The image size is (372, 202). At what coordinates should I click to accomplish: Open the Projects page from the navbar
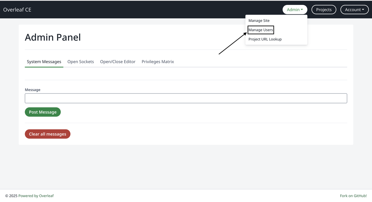(x=323, y=9)
